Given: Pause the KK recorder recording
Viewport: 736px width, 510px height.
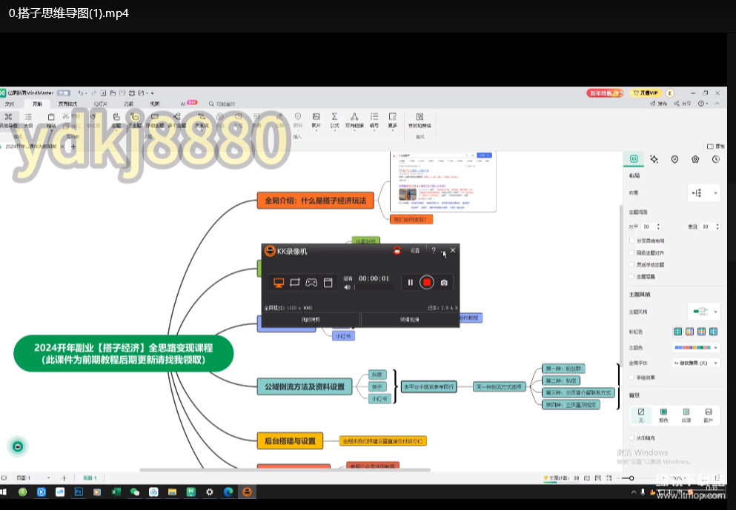Looking at the screenshot, I should pyautogui.click(x=411, y=282).
